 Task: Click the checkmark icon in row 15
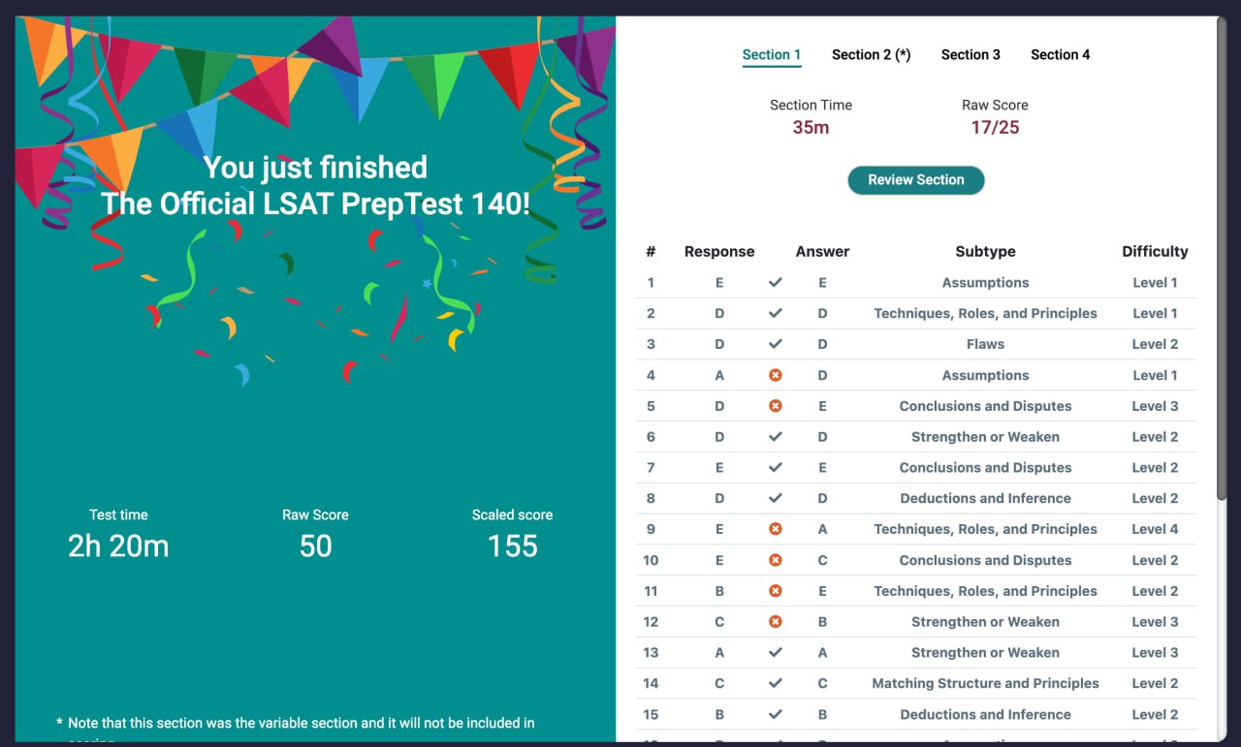pos(775,714)
